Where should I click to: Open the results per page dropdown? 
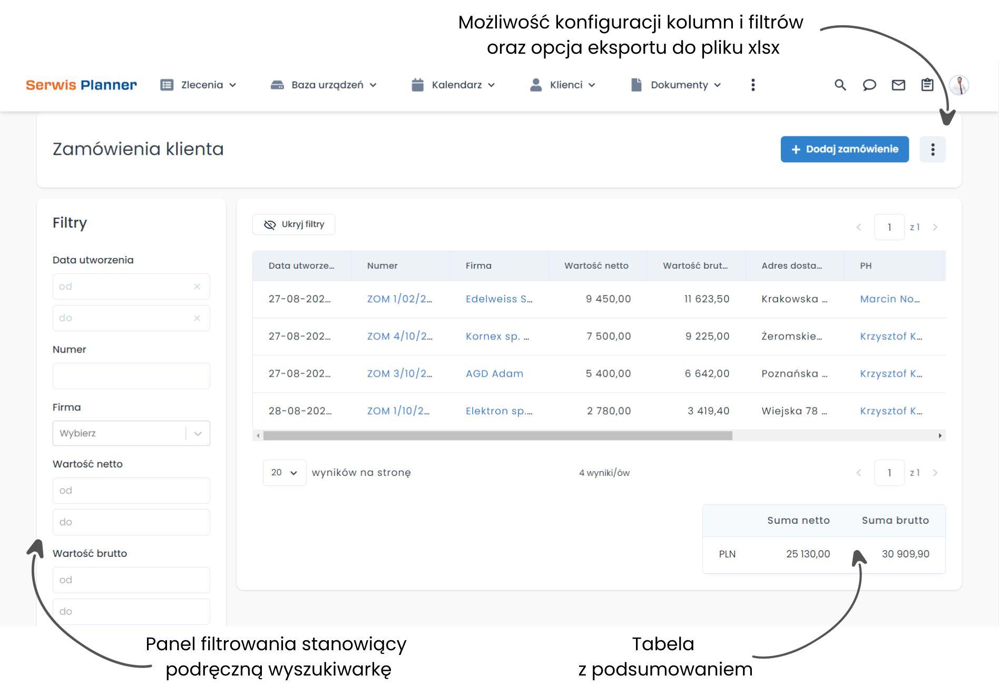[x=284, y=473]
